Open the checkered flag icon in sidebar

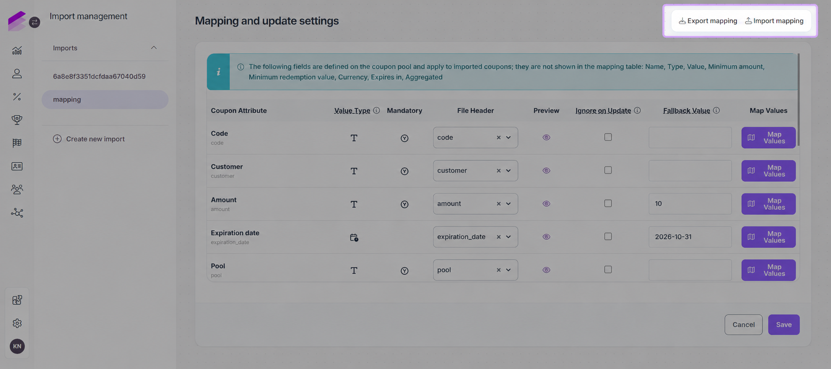click(x=17, y=143)
